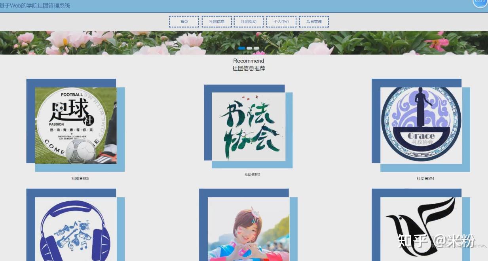Open the headphones music club image
The height and width of the screenshot is (261, 488).
pos(76,229)
